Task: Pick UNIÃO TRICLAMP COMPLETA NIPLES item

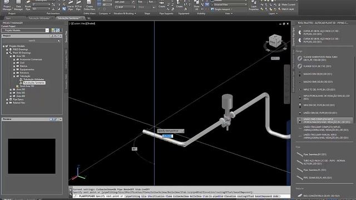Action: point(325,128)
